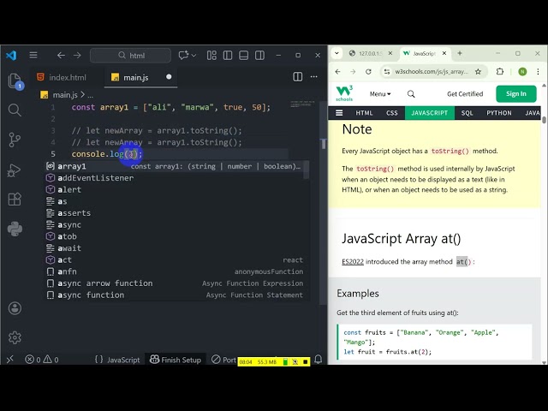Bookmark this page with the star
Viewport: 548px width, 411px height.
point(478,72)
